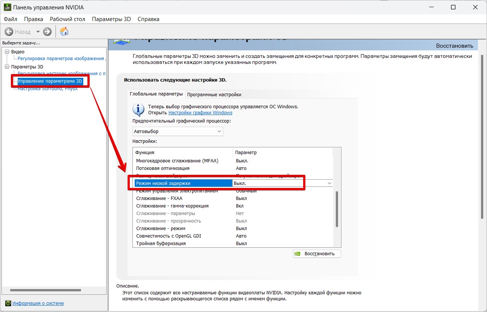Screen dimensions: 487x312
Task: Switch to Глобальные параметры tab
Action: pyautogui.click(x=156, y=94)
